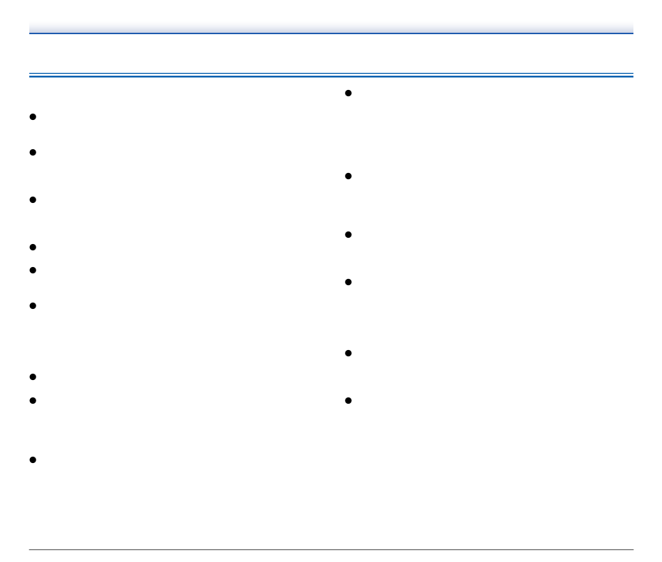The width and height of the screenshot is (662, 562).
Task: Select the fourth left-column bullet point
Action: tap(33, 247)
